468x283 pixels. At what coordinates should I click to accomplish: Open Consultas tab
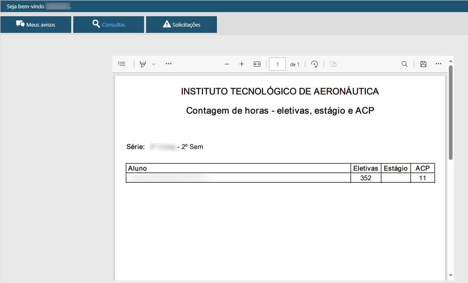click(109, 25)
